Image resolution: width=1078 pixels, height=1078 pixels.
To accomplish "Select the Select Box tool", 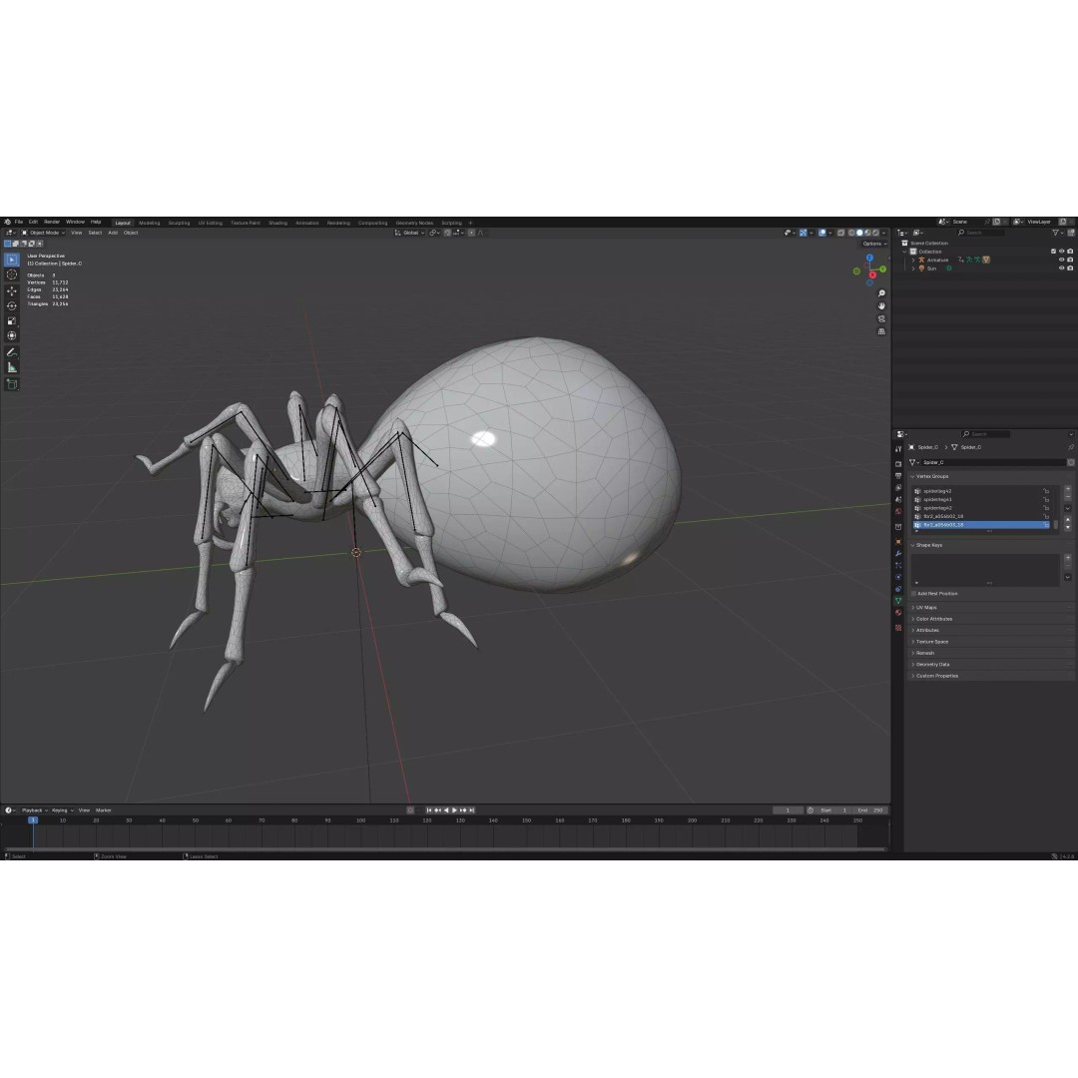I will 12,260.
